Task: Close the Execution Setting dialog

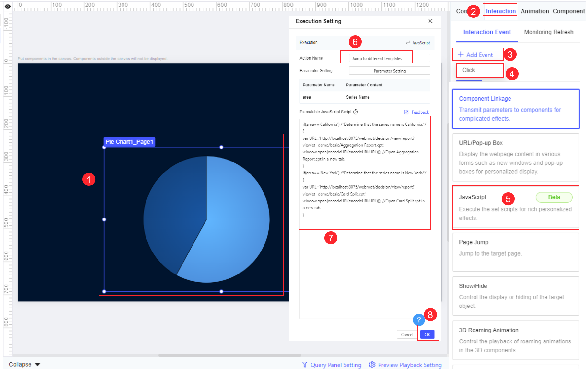Action: [430, 21]
